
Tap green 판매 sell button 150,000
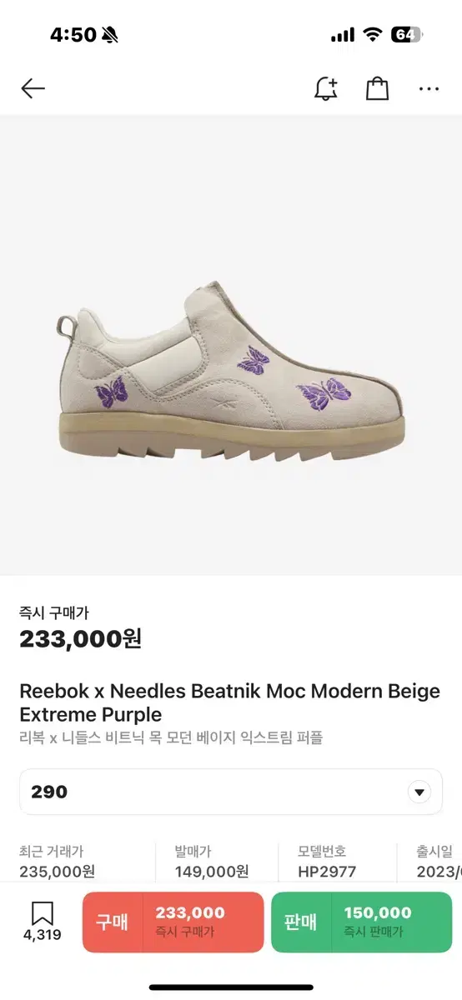click(361, 922)
